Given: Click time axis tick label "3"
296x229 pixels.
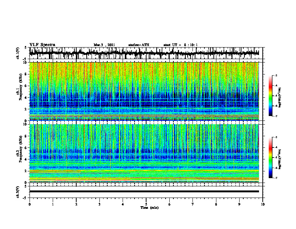Looking at the screenshot, I should coord(99,204).
